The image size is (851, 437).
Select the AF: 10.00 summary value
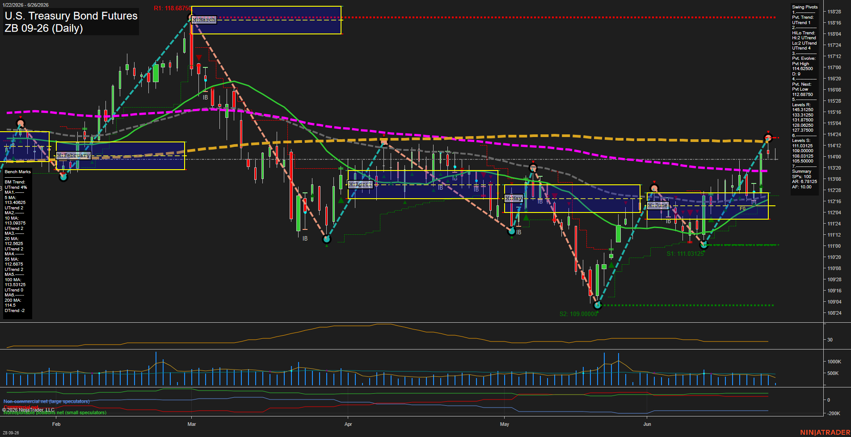(x=802, y=187)
